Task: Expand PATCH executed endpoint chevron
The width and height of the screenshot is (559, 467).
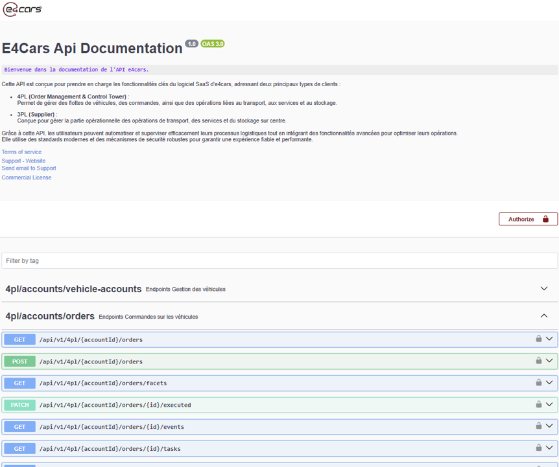Action: [x=550, y=404]
